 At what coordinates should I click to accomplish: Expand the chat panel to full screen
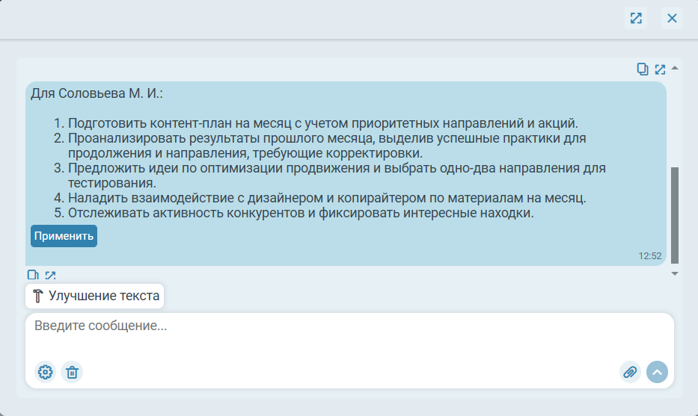click(x=636, y=19)
